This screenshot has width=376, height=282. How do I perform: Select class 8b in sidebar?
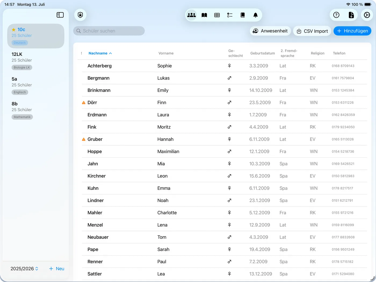point(36,110)
